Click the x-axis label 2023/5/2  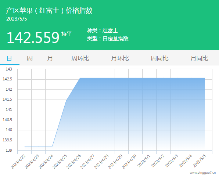158,161
